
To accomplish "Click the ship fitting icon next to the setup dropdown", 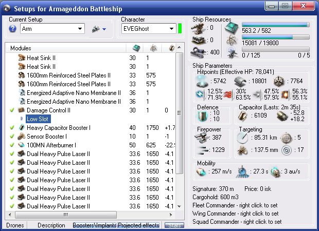I will tap(96, 29).
